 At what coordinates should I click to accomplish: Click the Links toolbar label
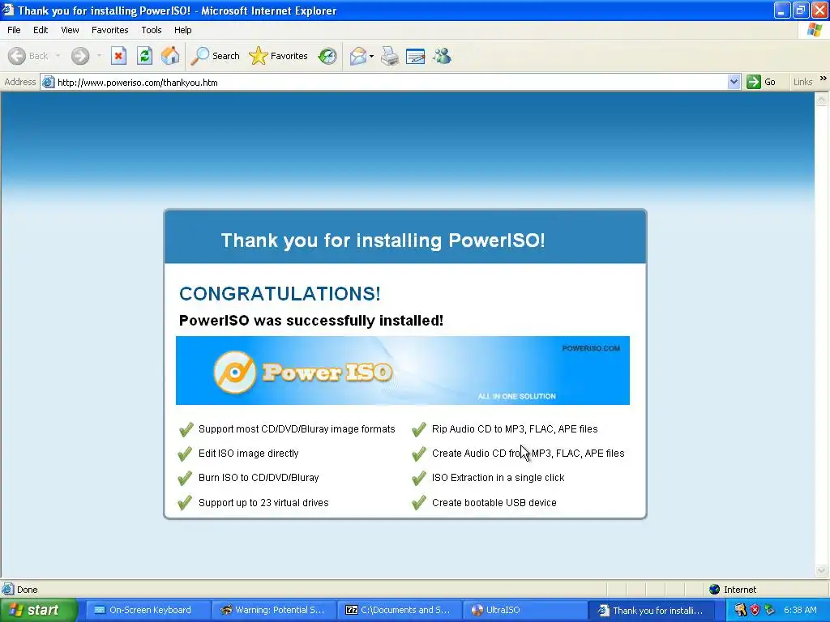pyautogui.click(x=802, y=82)
